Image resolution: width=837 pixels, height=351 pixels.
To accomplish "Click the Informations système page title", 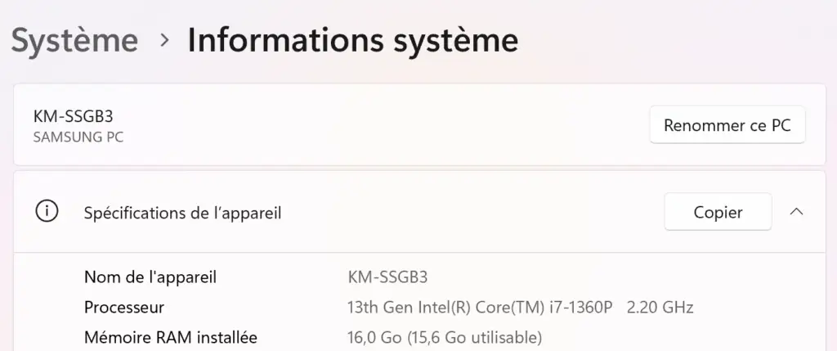I will pyautogui.click(x=353, y=41).
